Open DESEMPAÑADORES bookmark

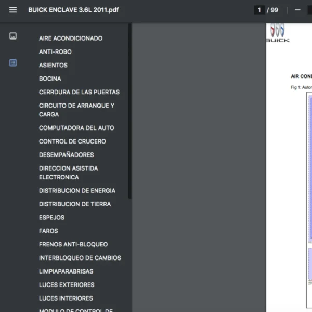66,155
